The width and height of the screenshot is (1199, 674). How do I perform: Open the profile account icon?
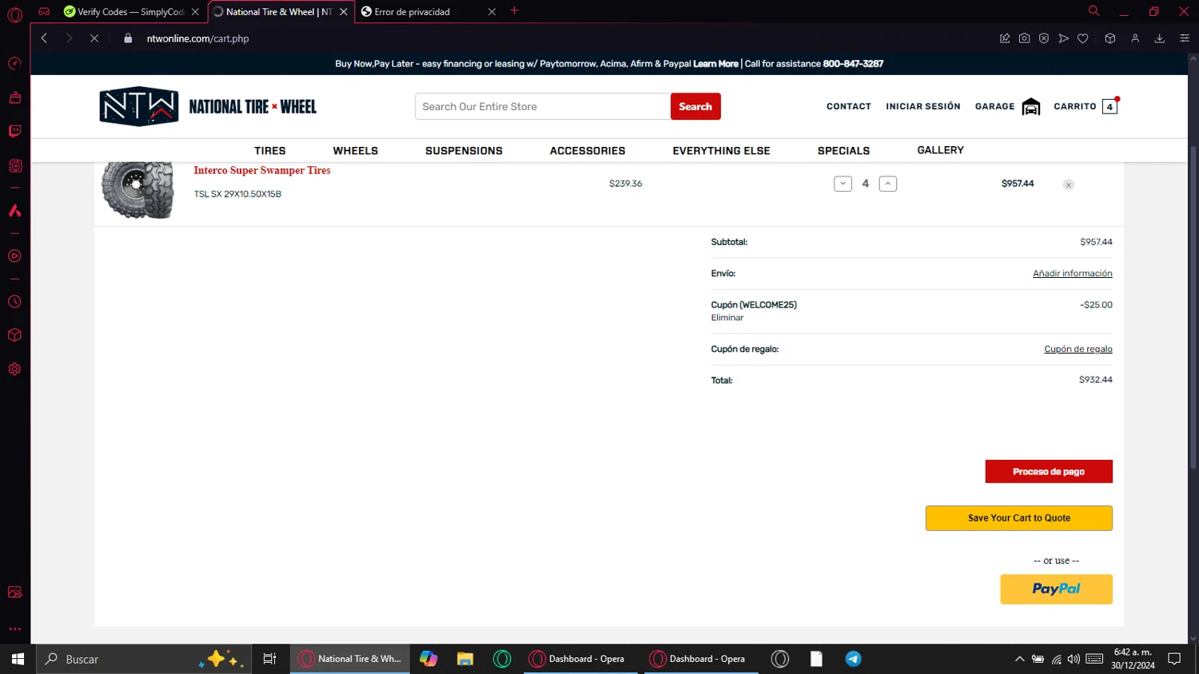[1135, 38]
